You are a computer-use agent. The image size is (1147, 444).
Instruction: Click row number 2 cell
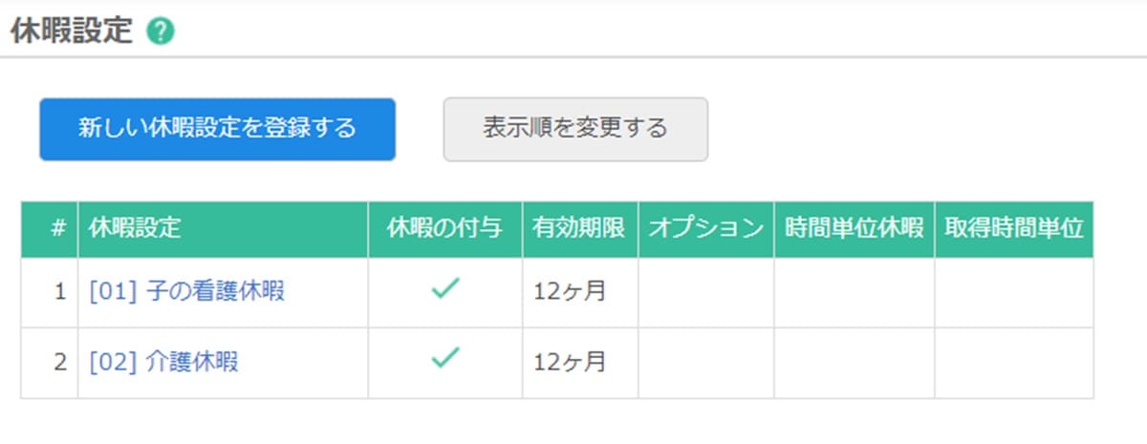(x=50, y=363)
